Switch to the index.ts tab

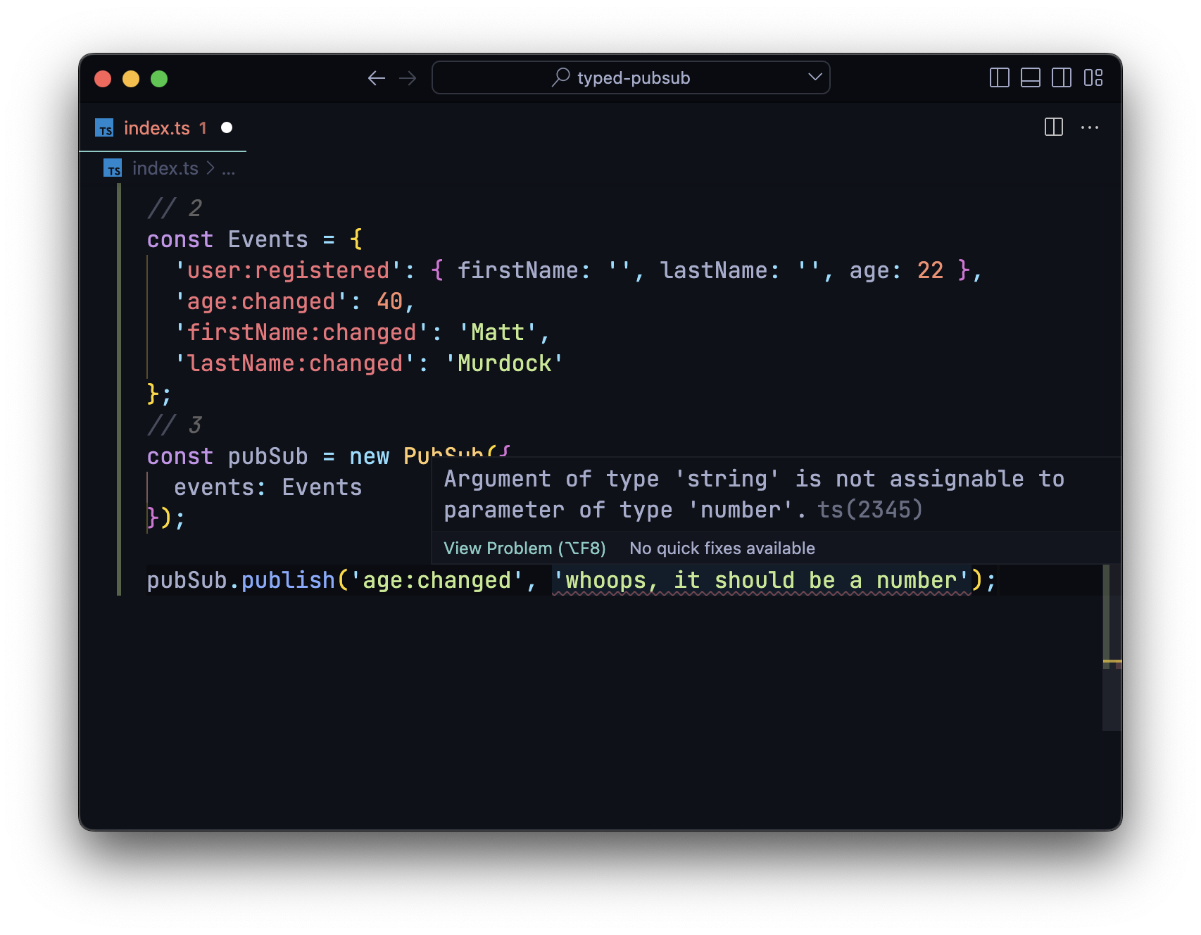[x=156, y=128]
